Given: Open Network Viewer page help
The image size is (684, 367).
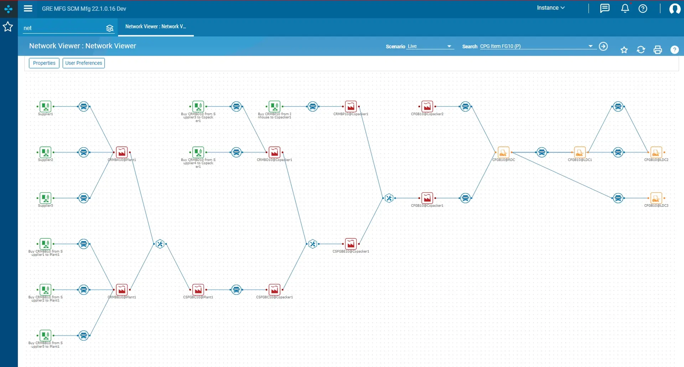Looking at the screenshot, I should click(674, 50).
